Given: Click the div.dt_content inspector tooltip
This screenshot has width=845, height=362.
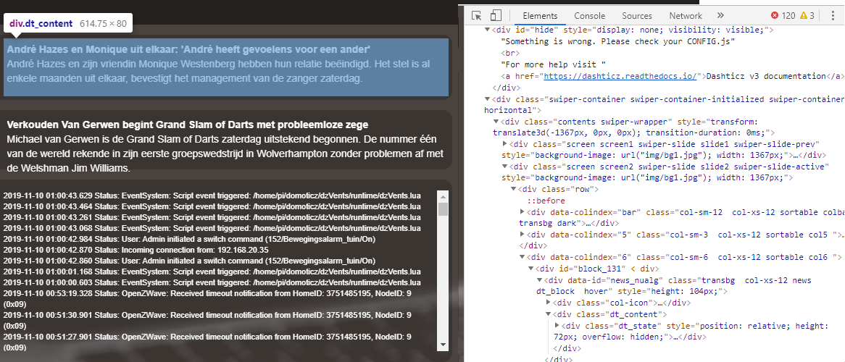Looking at the screenshot, I should point(68,24).
